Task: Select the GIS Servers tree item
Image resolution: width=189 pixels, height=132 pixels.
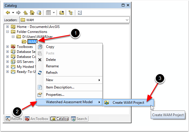Action: [x=25, y=62]
